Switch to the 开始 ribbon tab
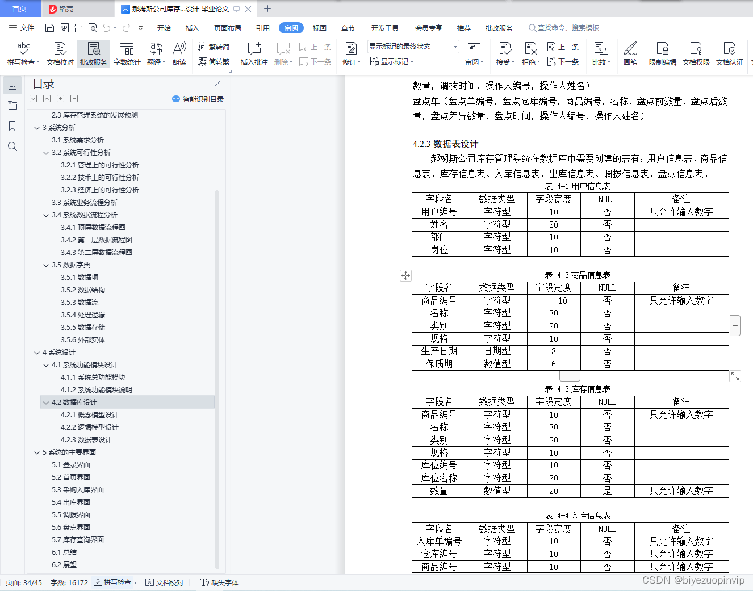This screenshot has height=591, width=753. (x=164, y=28)
